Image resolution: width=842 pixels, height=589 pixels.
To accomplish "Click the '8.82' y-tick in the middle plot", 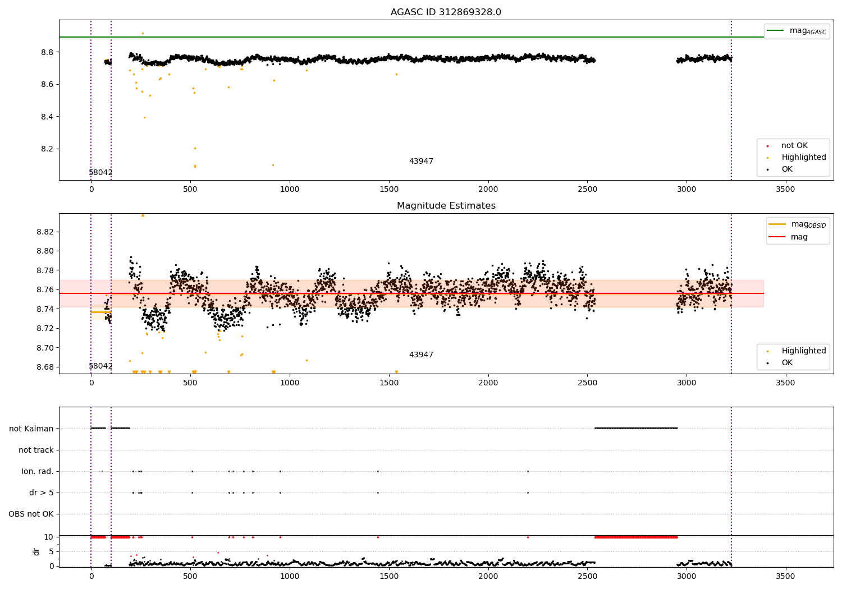I will coord(44,232).
